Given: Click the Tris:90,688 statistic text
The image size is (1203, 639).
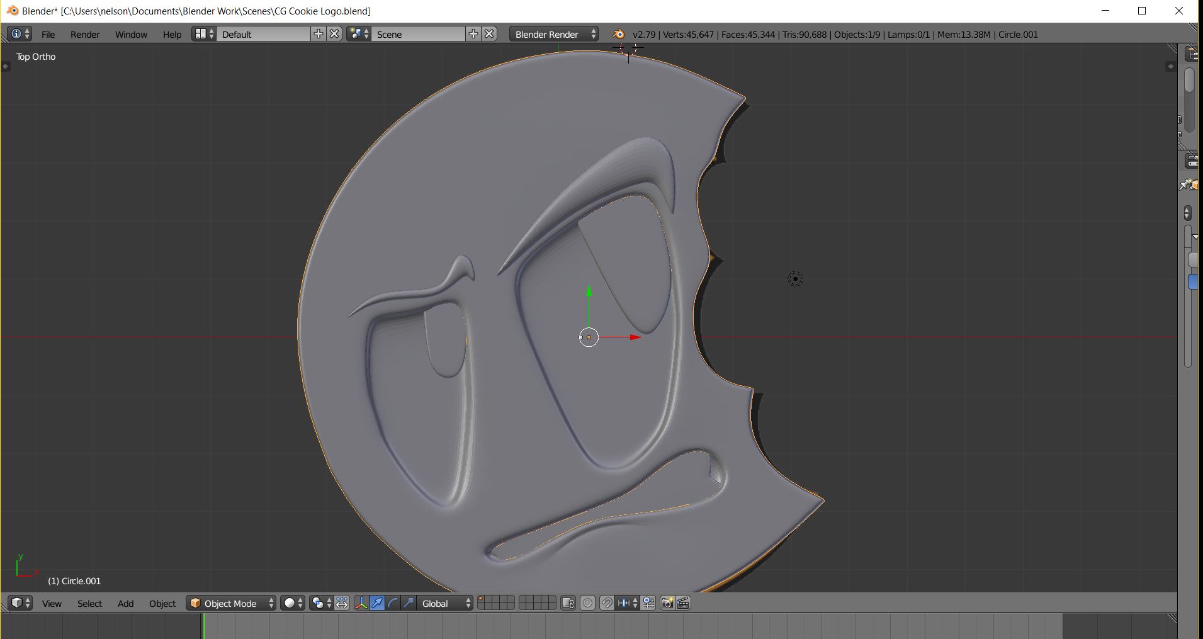Looking at the screenshot, I should tap(805, 35).
